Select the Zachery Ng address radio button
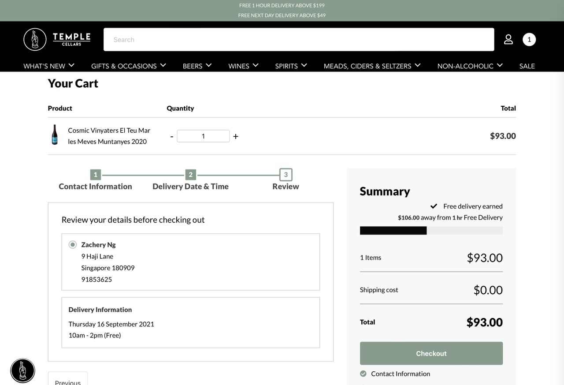The height and width of the screenshot is (385, 564). pos(73,244)
